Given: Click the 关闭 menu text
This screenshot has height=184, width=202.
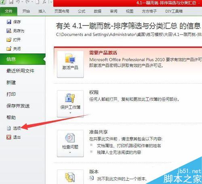Looking at the screenshot, I should [17, 49].
